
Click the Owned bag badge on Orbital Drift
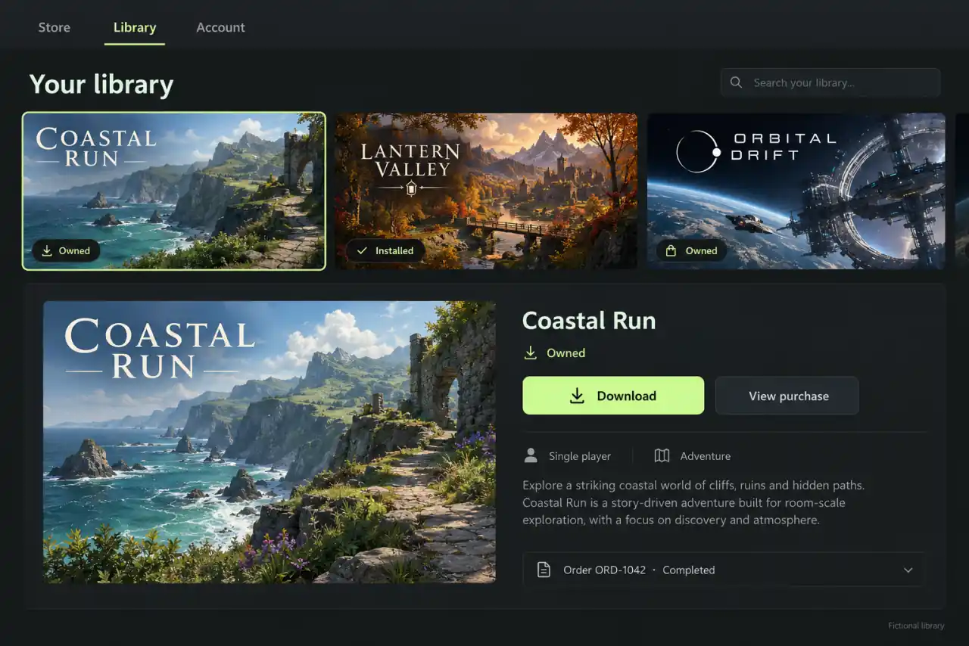(x=691, y=250)
